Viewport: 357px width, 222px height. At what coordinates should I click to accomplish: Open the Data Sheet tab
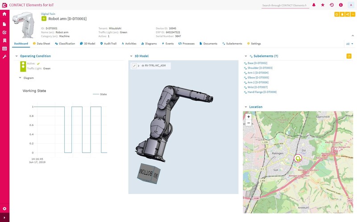point(42,44)
